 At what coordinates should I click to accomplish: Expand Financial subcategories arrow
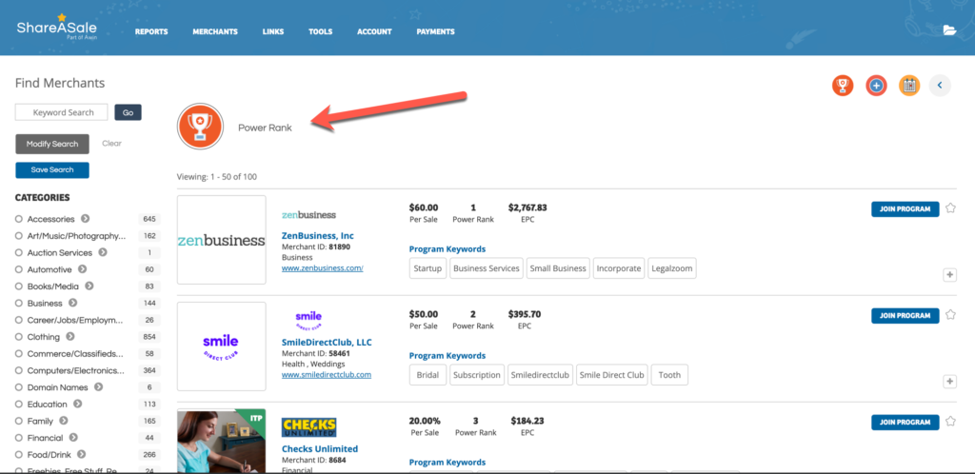[x=72, y=437]
